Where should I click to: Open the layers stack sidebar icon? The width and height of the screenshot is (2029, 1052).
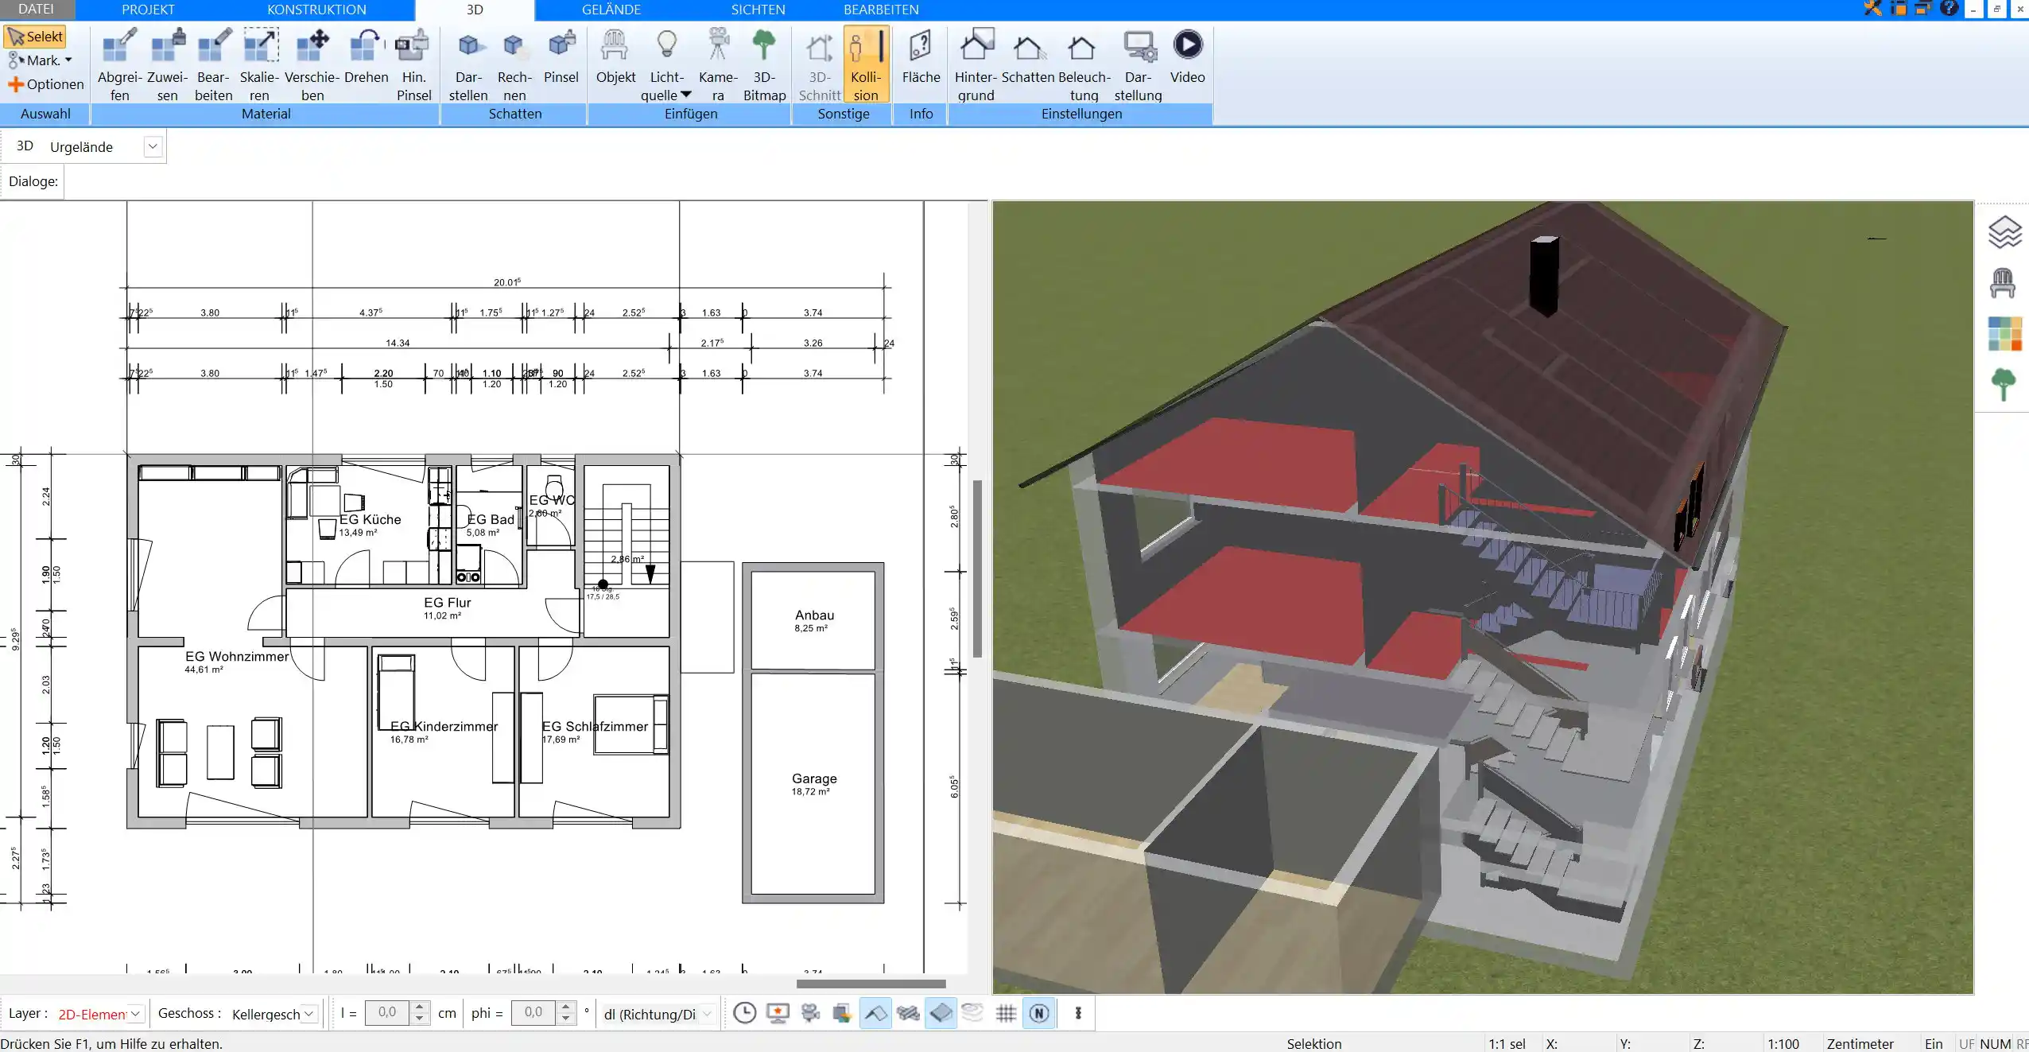(2004, 232)
